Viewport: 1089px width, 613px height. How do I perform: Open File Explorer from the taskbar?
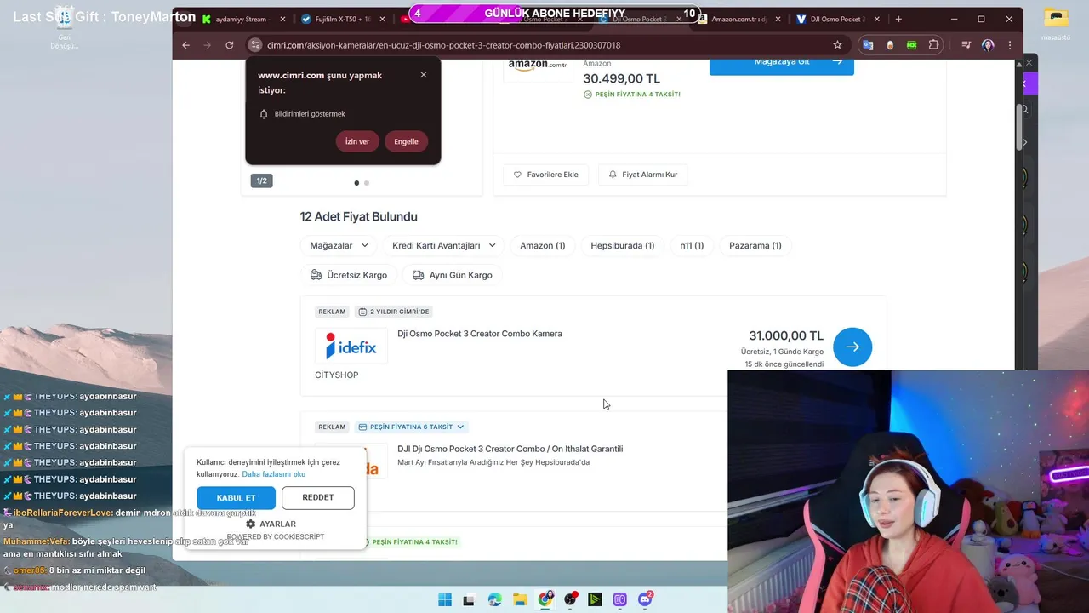point(520,599)
